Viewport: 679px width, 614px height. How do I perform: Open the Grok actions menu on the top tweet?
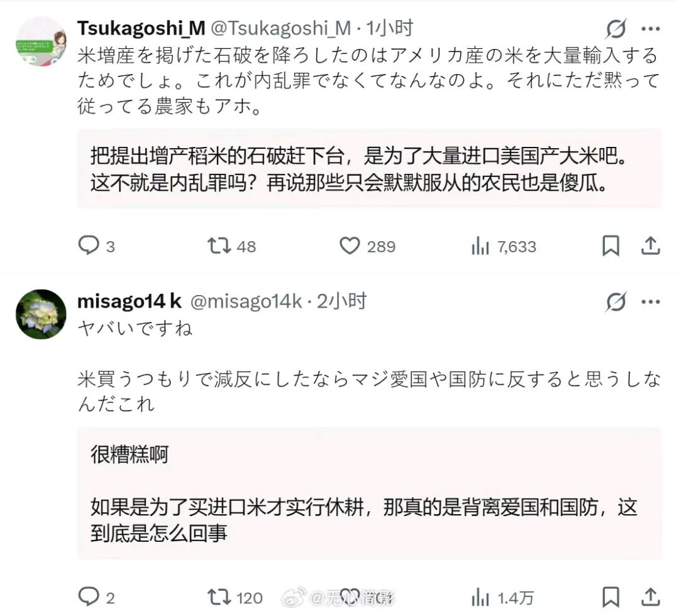[x=617, y=28]
